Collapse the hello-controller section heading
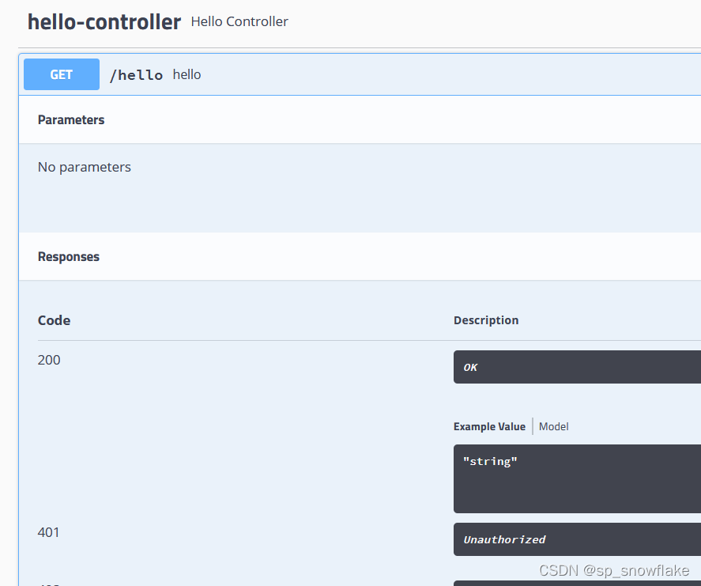The image size is (701, 586). (104, 22)
